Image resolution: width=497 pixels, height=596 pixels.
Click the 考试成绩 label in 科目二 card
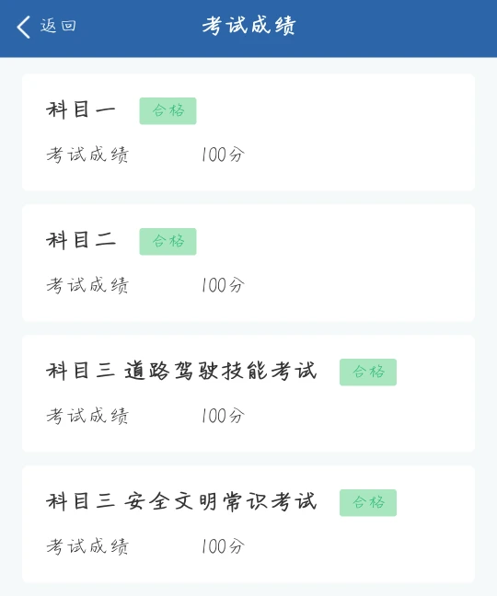click(87, 285)
